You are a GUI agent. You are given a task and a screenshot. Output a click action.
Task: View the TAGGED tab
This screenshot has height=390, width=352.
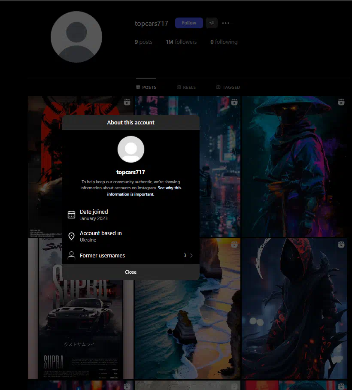[x=228, y=87]
